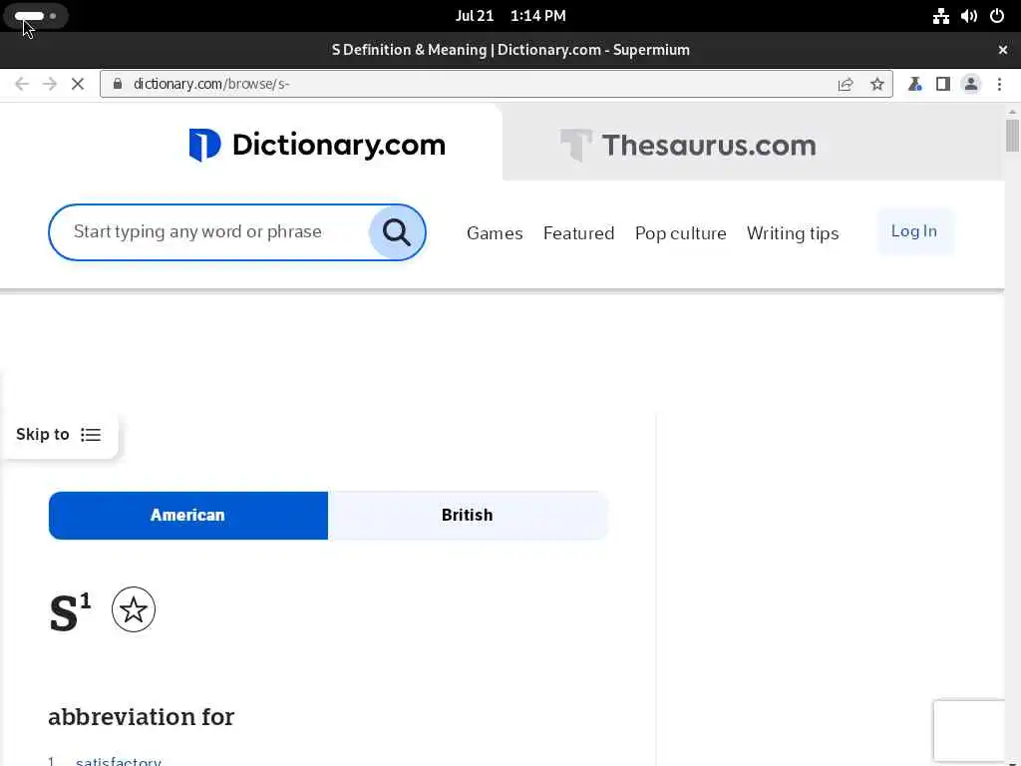Viewport: 1021px width, 766px height.
Task: Click the date and time clock
Action: point(510,16)
